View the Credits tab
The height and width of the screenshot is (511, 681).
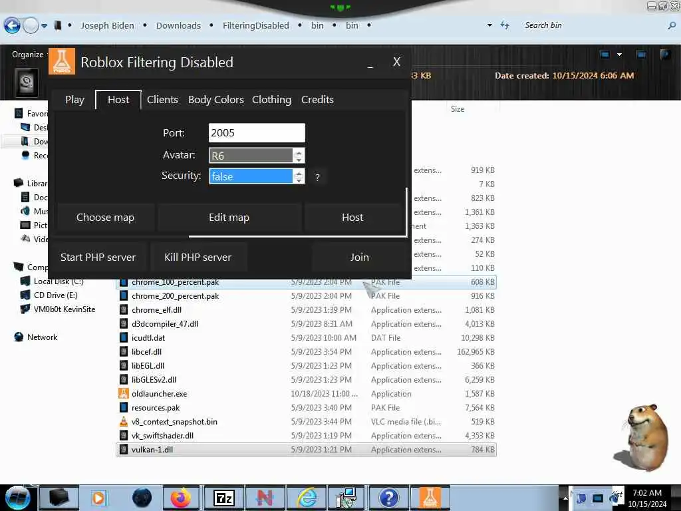tap(317, 100)
